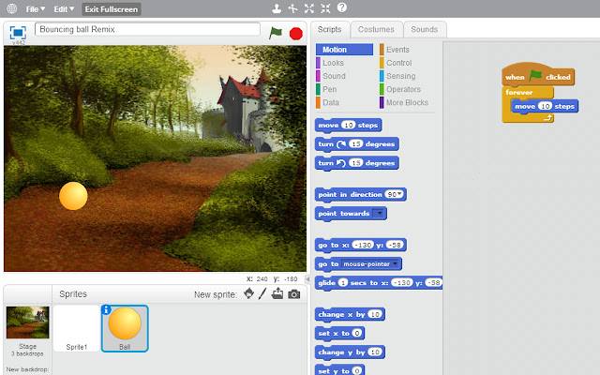Edit value in set x to block
This screenshot has width=600, height=375.
pyautogui.click(x=356, y=334)
